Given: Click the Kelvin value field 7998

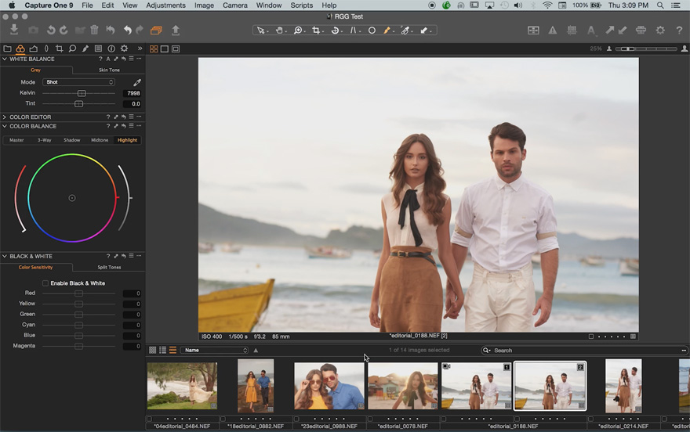Looking at the screenshot, I should 132,93.
